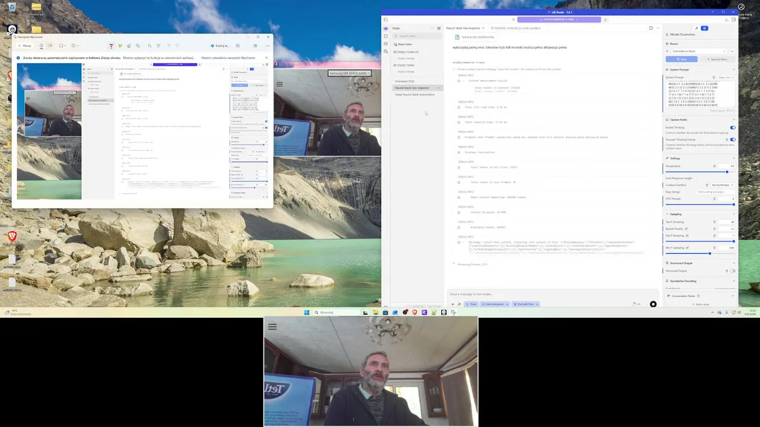760x427 pixels.
Task: Open the nvidia/nemotron-3-nano model selector
Action: [559, 20]
